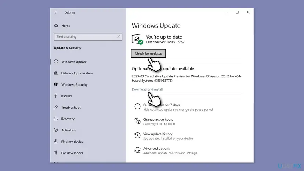Click the up-to-date status icon
This screenshot has width=304, height=171.
coord(137,39)
